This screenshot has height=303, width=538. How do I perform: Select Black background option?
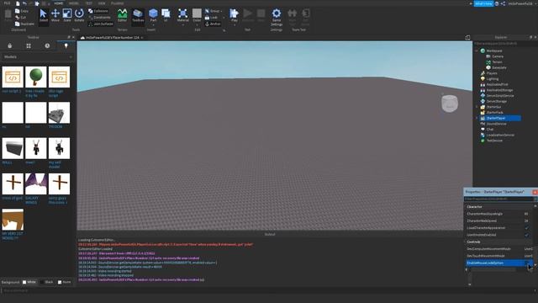(x=47, y=282)
